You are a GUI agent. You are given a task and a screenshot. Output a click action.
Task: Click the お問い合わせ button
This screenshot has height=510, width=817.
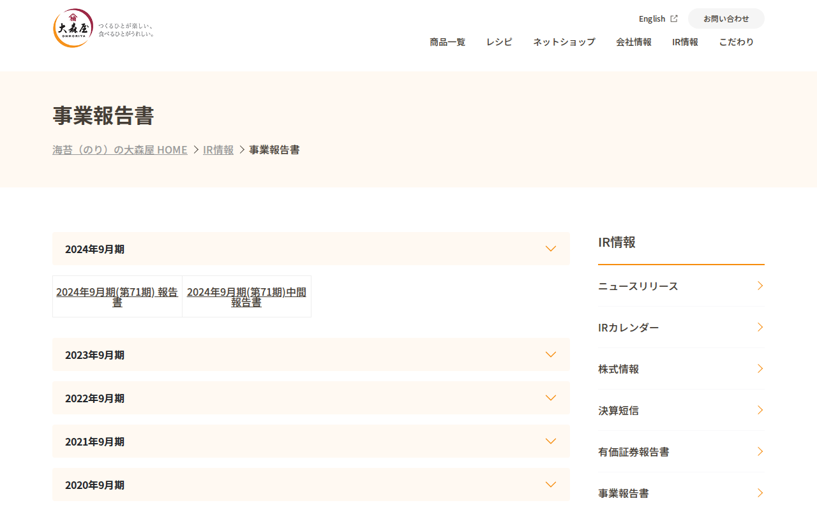(x=726, y=18)
